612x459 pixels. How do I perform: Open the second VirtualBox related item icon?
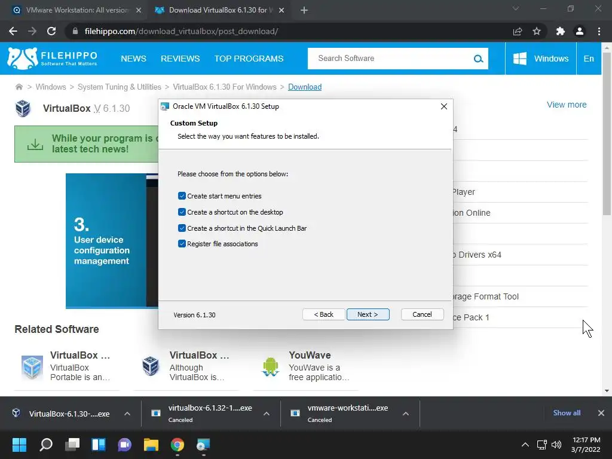pyautogui.click(x=151, y=366)
